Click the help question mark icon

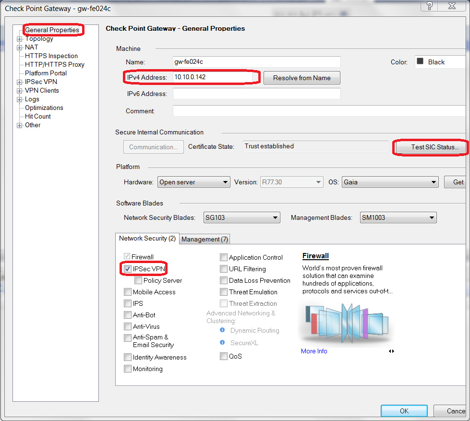tap(430, 6)
